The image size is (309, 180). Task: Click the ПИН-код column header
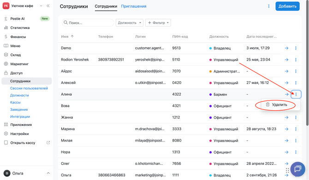180,37
